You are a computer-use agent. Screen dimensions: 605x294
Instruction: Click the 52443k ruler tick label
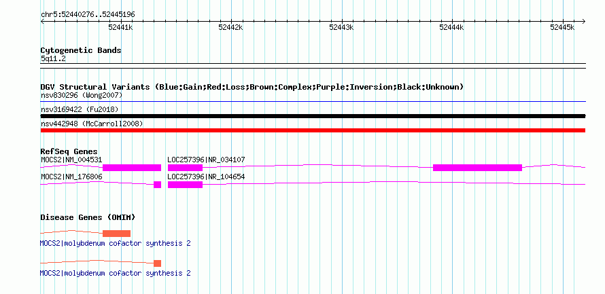341,27
